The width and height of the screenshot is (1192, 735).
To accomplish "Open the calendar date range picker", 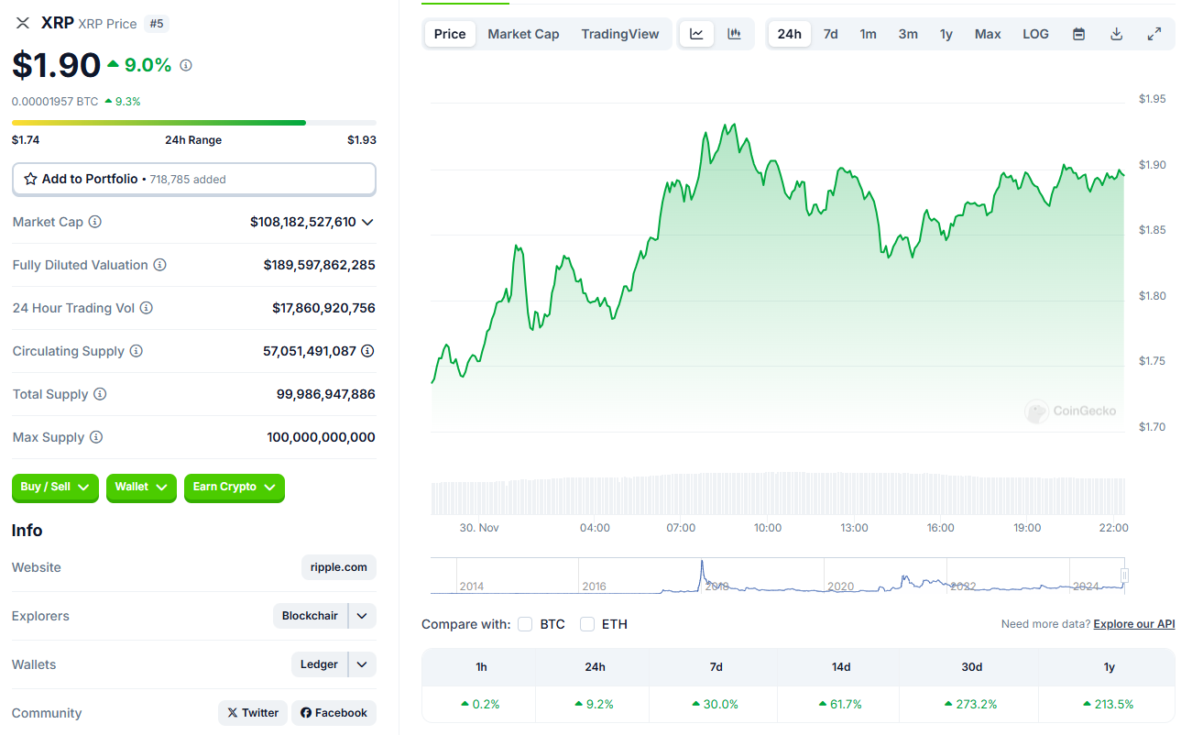I will point(1079,34).
